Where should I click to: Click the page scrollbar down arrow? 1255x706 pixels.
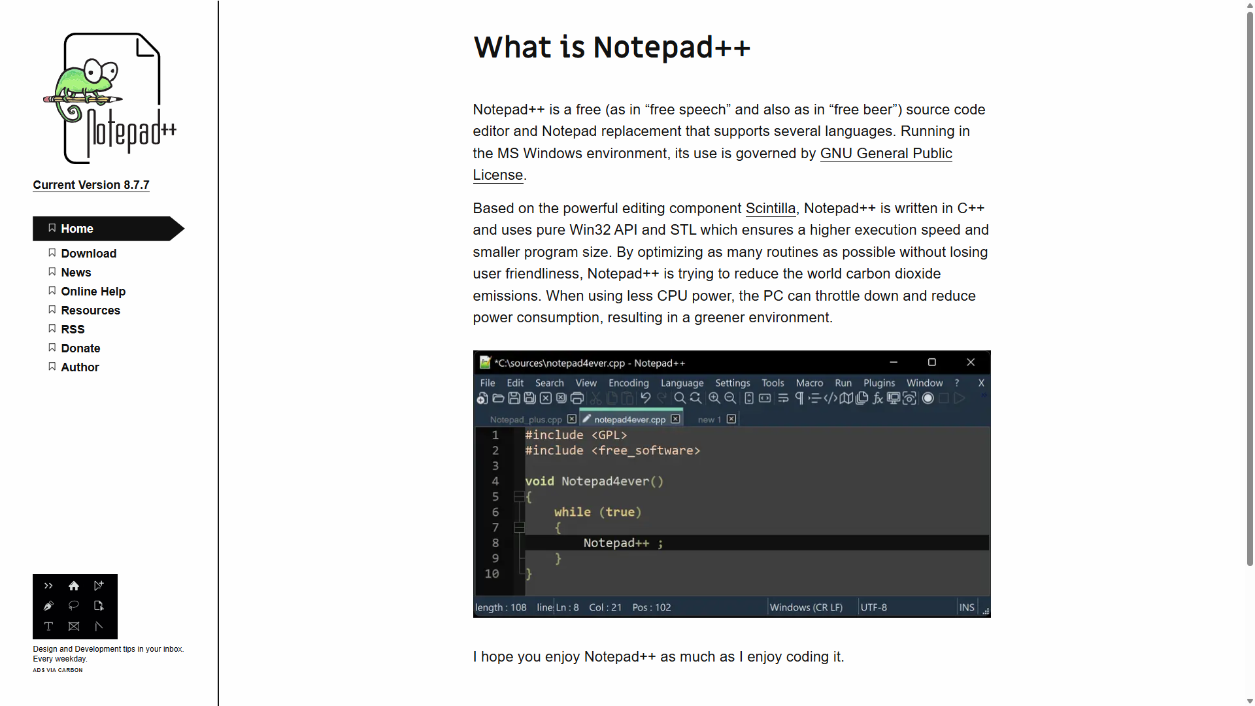coord(1250,701)
